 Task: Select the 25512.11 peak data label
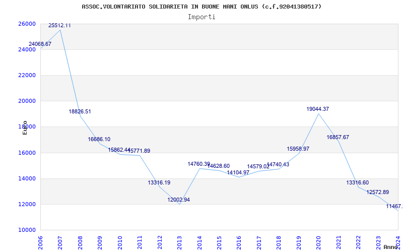pos(59,25)
